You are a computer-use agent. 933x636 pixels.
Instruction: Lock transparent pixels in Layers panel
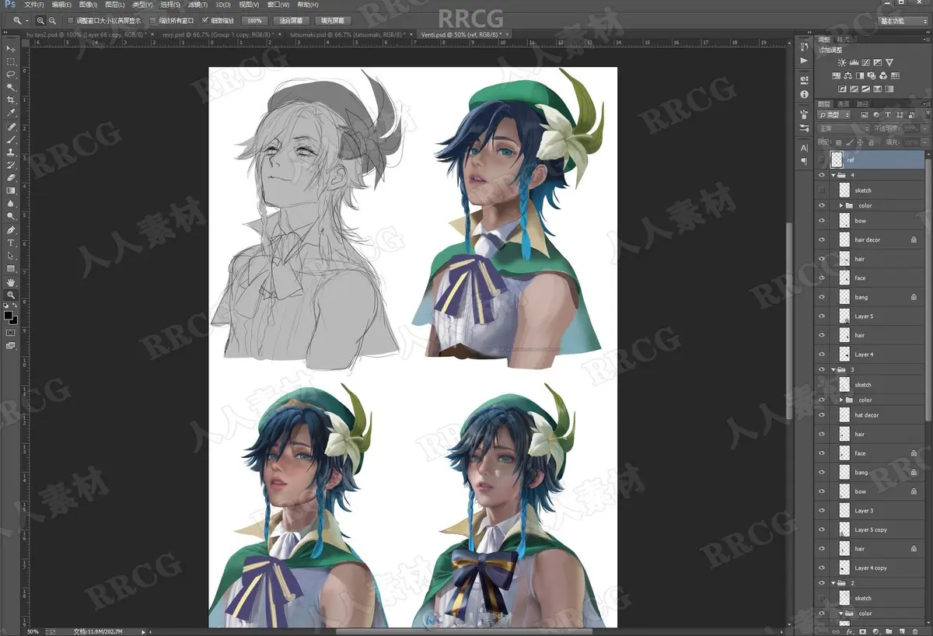[840, 142]
